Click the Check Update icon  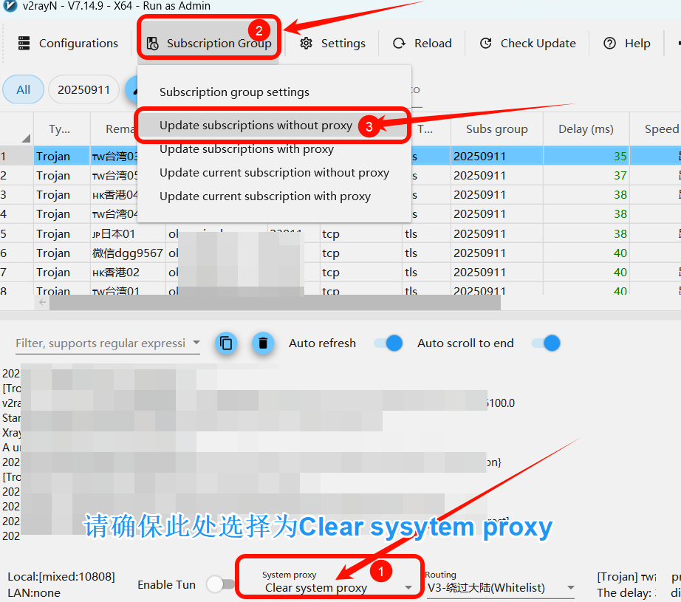click(486, 44)
